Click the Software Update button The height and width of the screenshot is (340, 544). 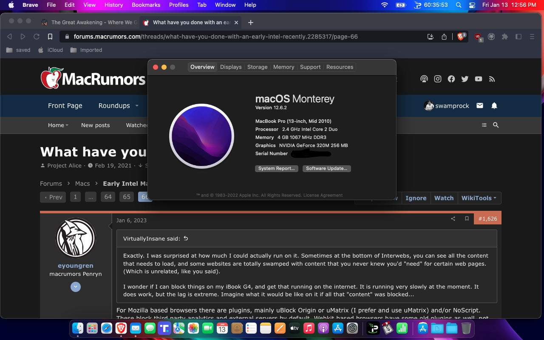(326, 168)
